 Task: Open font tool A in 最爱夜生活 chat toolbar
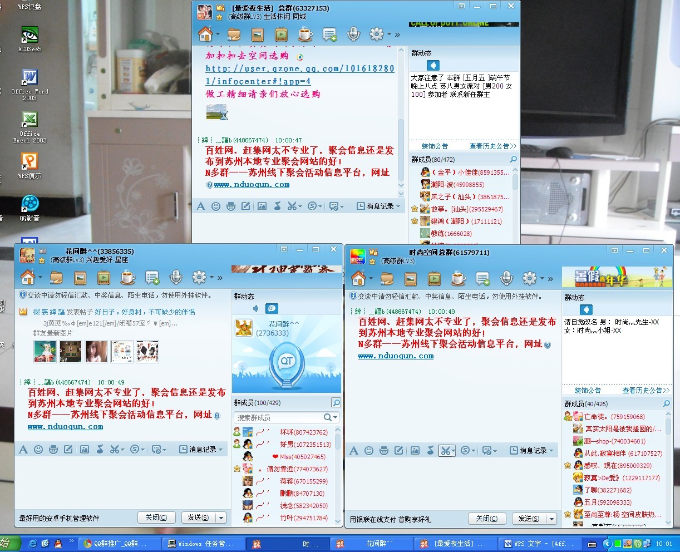coord(201,206)
